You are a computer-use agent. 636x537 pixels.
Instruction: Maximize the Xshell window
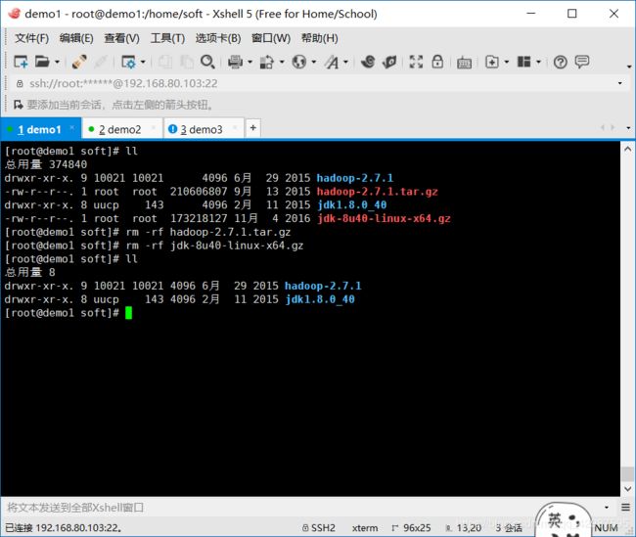pos(572,14)
